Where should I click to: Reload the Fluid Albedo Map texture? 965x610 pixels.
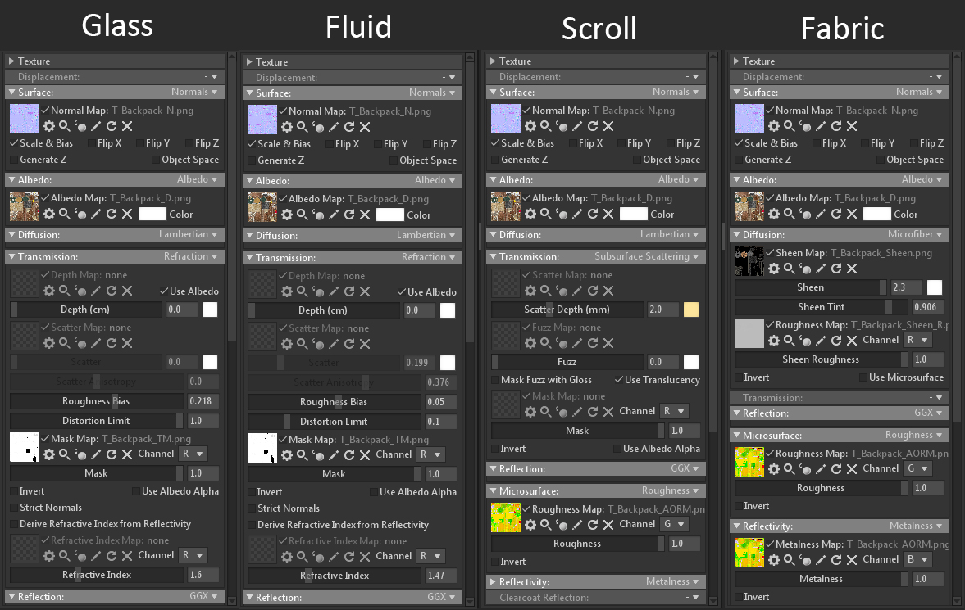tap(350, 215)
